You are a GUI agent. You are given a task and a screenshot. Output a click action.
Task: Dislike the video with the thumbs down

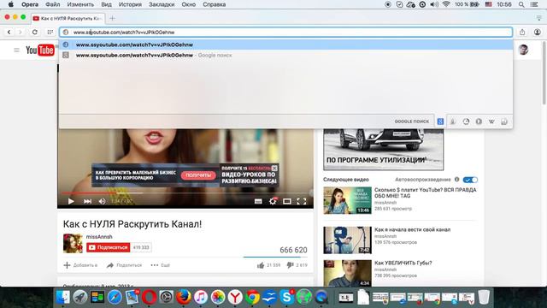click(x=290, y=265)
